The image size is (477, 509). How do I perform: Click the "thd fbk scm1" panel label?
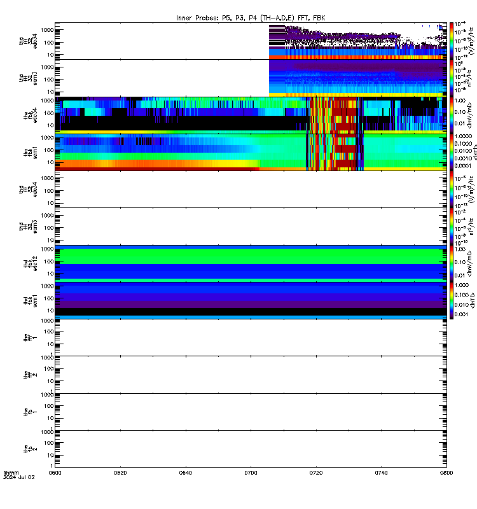[31, 300]
